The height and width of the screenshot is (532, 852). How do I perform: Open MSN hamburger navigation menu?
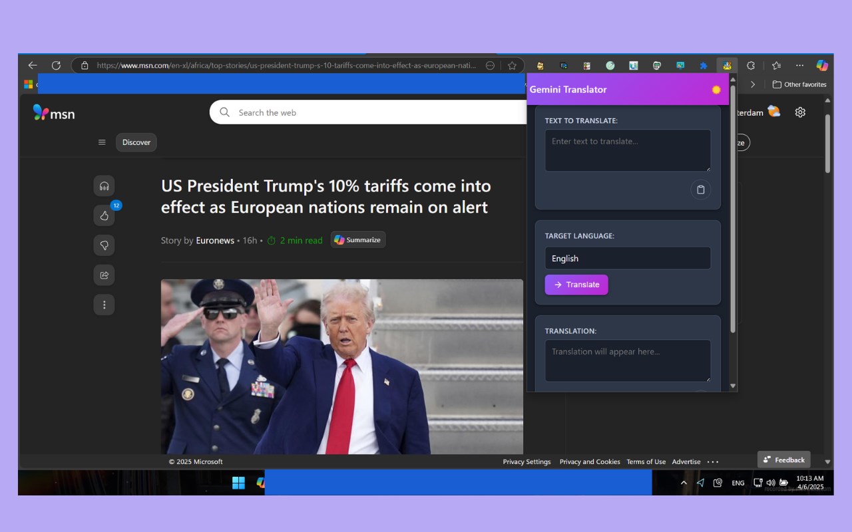[x=102, y=142]
